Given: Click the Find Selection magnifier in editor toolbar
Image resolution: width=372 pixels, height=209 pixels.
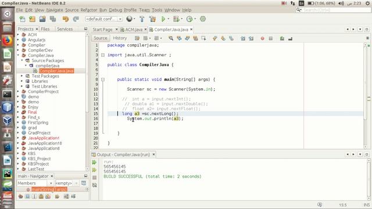Looking at the screenshot, I should pos(171,38).
